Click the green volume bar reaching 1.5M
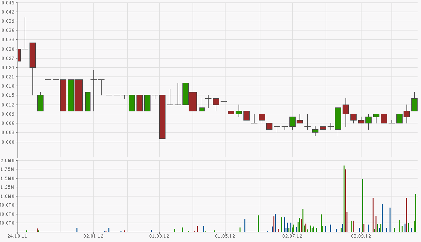This screenshot has height=242, width=421. 362,206
